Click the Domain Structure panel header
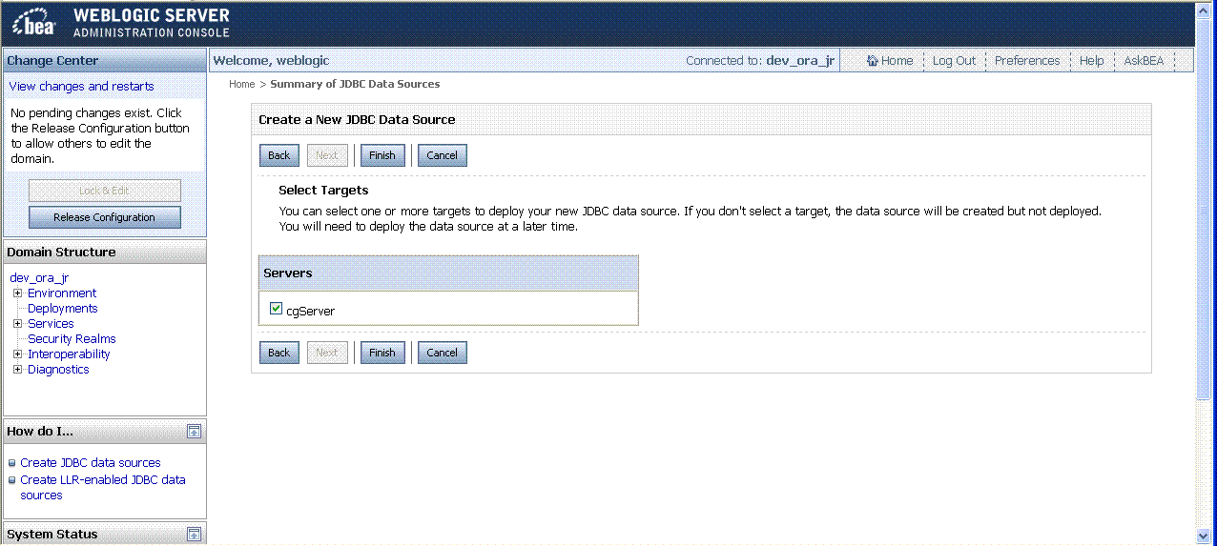 click(x=105, y=253)
